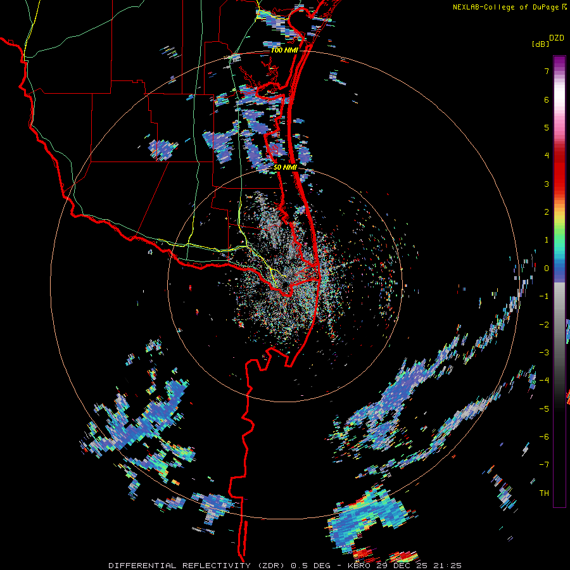This screenshot has width=570, height=570.
Task: Click the 0 value on color scale
Action: [547, 269]
